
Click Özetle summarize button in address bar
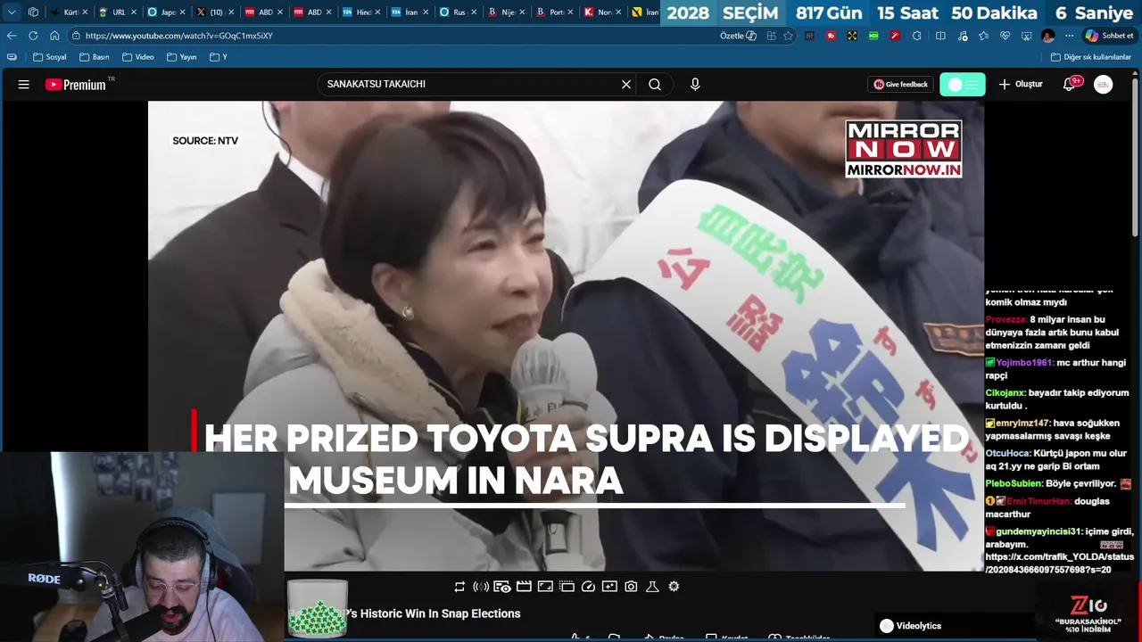(738, 36)
